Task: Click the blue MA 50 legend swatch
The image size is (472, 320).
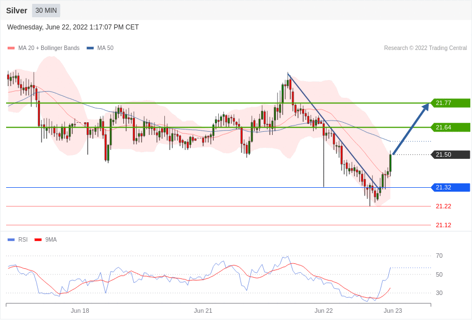Action: (90, 48)
